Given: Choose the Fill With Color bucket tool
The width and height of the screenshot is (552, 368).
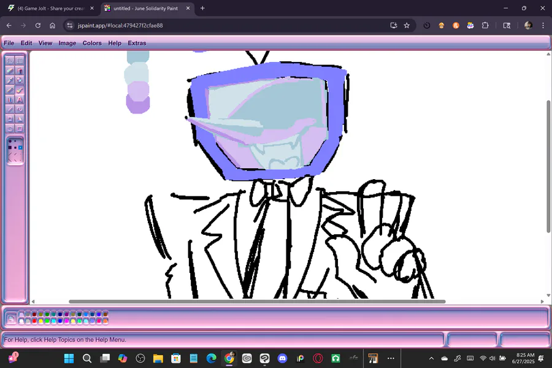Looking at the screenshot, I should point(20,71).
